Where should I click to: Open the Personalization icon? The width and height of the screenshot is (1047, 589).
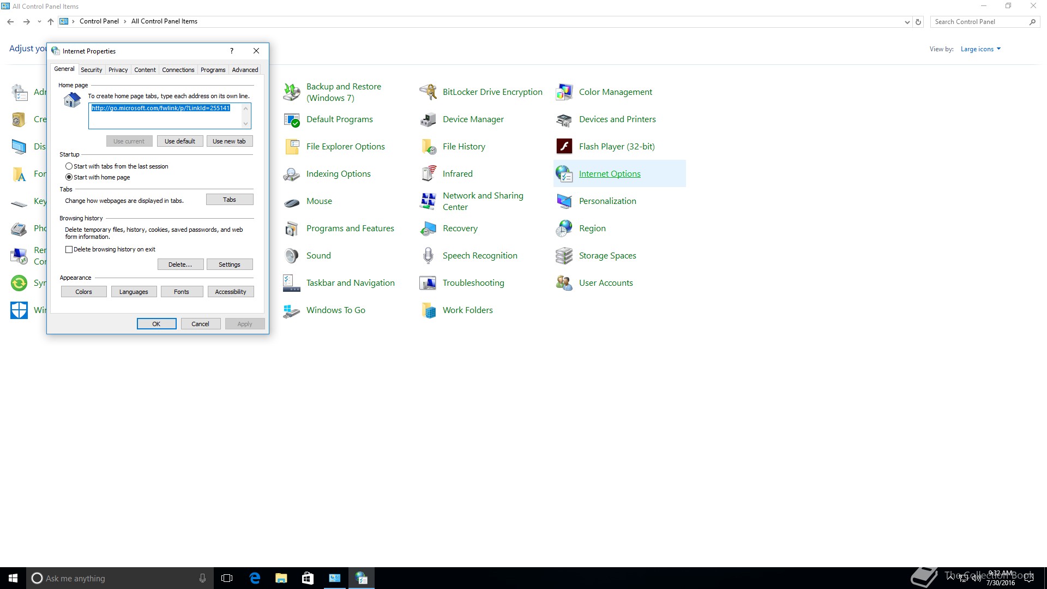tap(564, 201)
